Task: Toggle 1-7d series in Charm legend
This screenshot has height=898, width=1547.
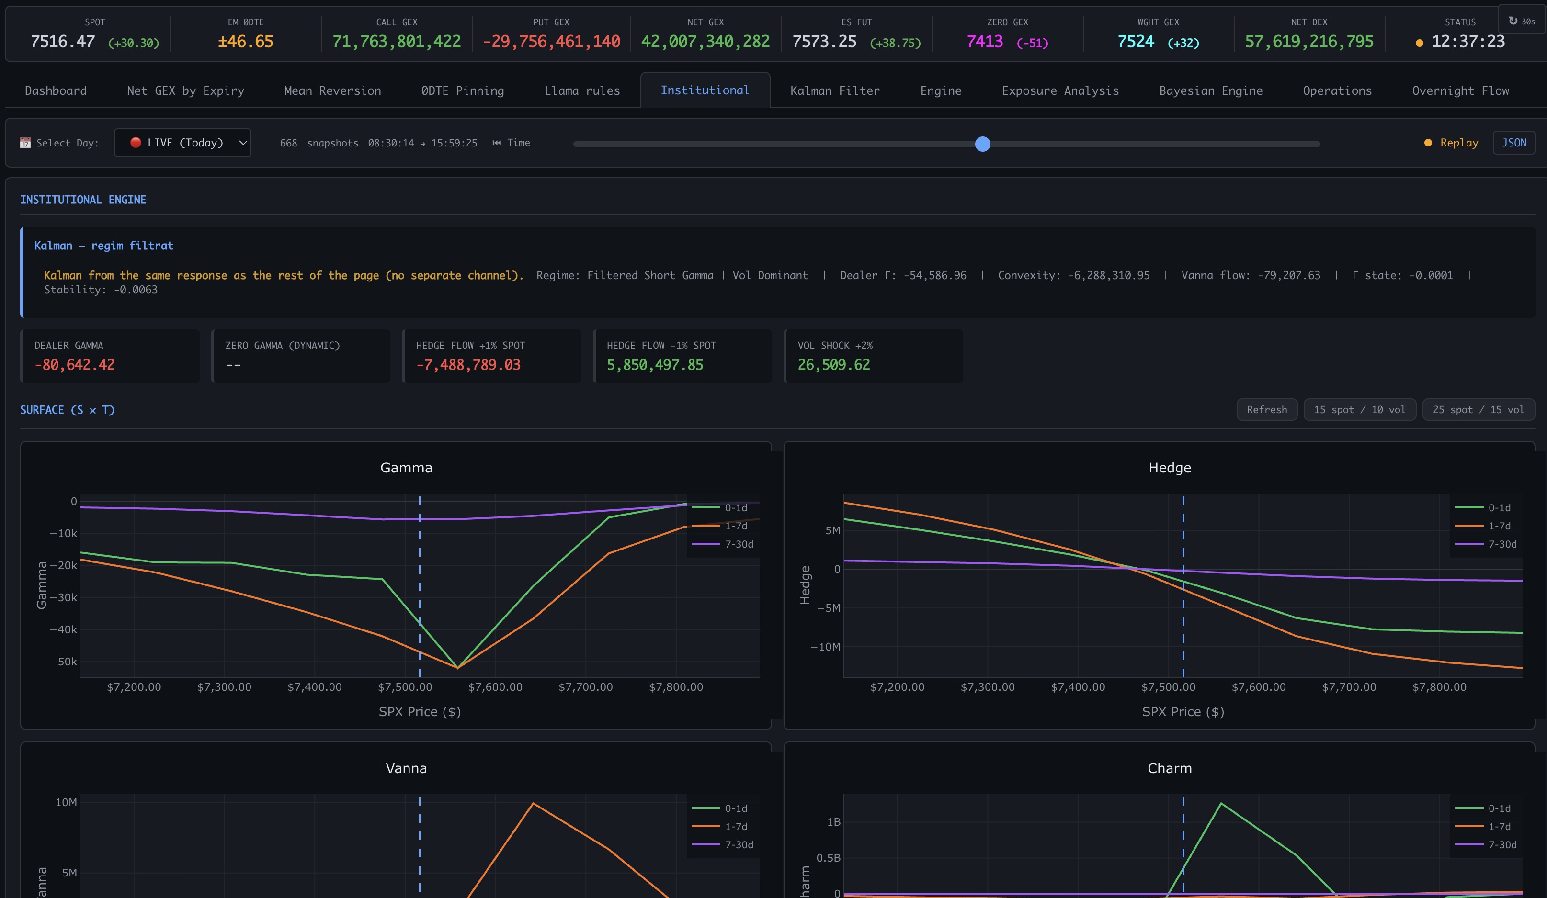Action: [1483, 827]
